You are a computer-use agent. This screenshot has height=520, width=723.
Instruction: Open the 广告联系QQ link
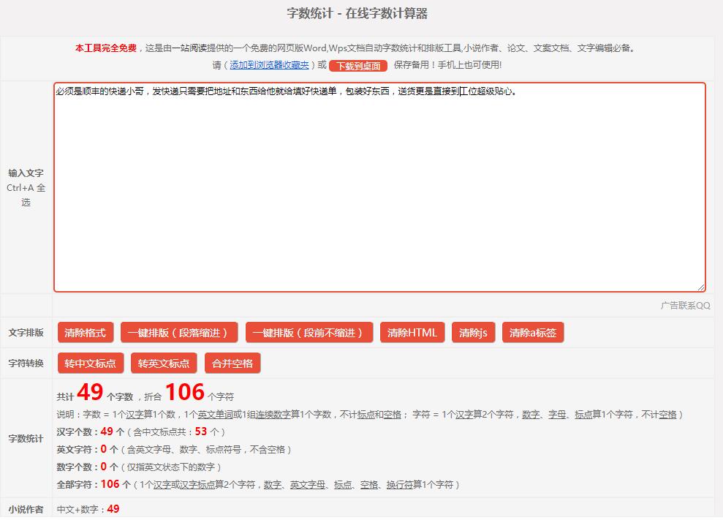[x=685, y=306]
